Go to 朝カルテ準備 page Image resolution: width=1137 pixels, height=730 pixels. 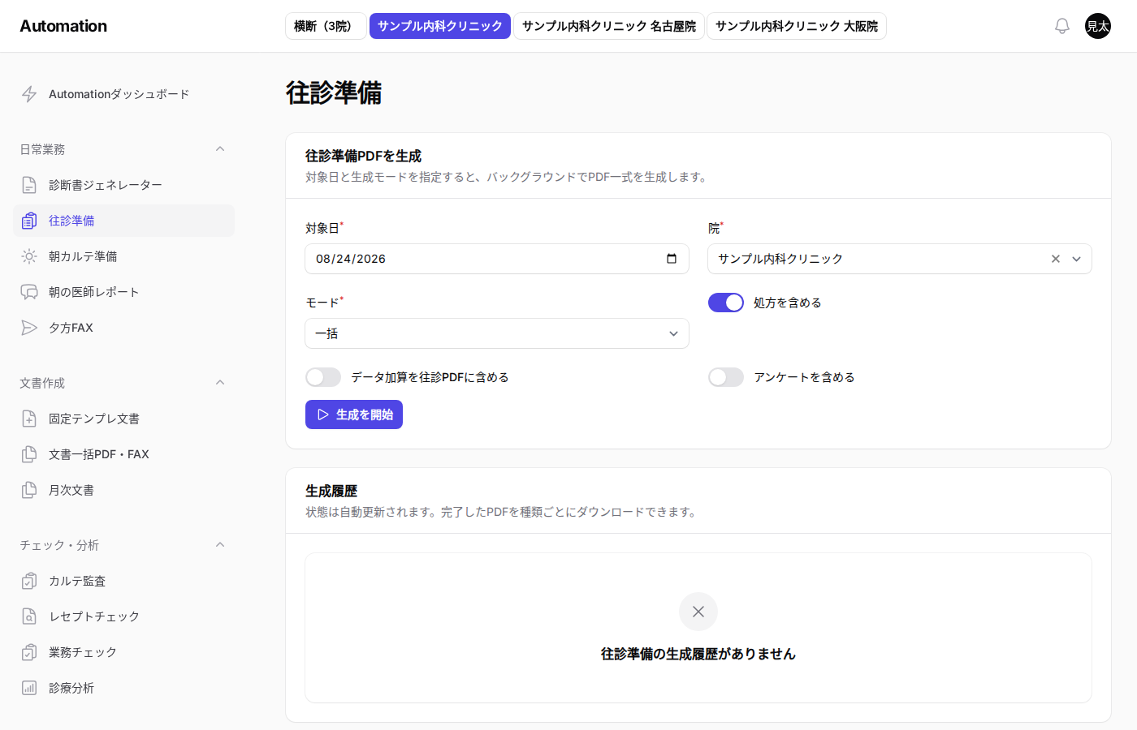coord(123,256)
